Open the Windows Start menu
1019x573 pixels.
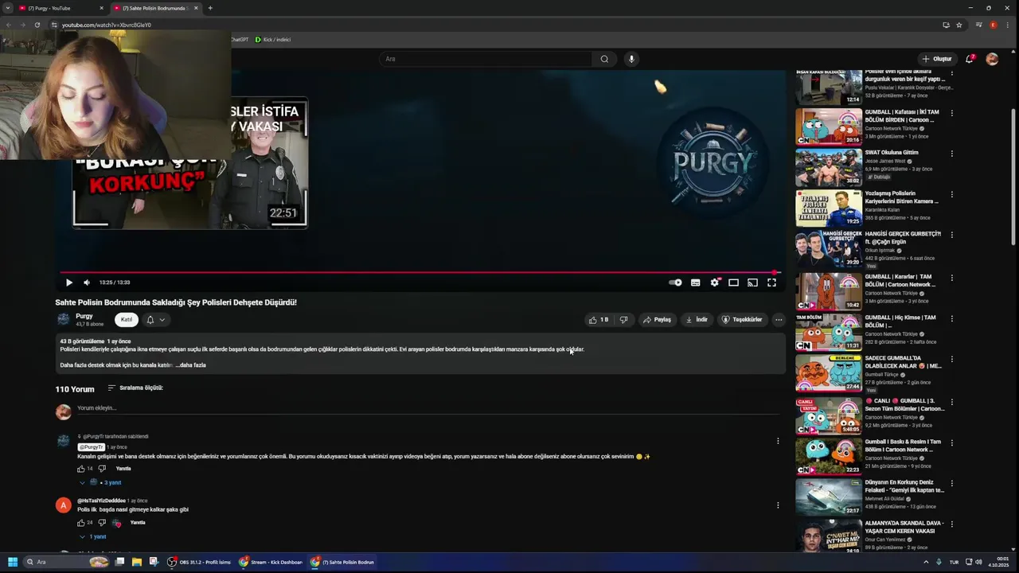pyautogui.click(x=12, y=562)
